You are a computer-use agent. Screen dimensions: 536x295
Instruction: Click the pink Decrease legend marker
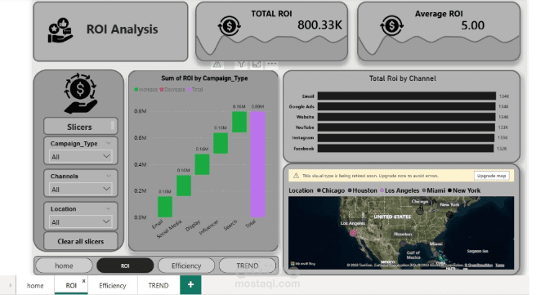point(162,90)
